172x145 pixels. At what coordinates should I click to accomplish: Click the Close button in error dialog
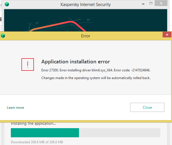coord(147,107)
